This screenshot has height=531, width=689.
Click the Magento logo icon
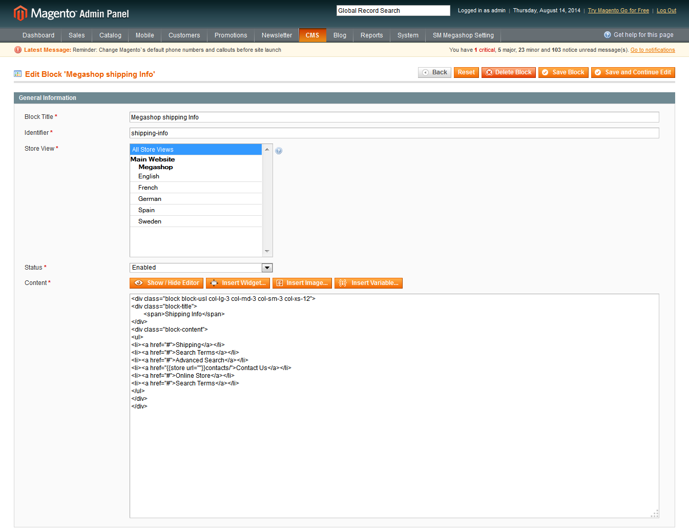pos(20,13)
